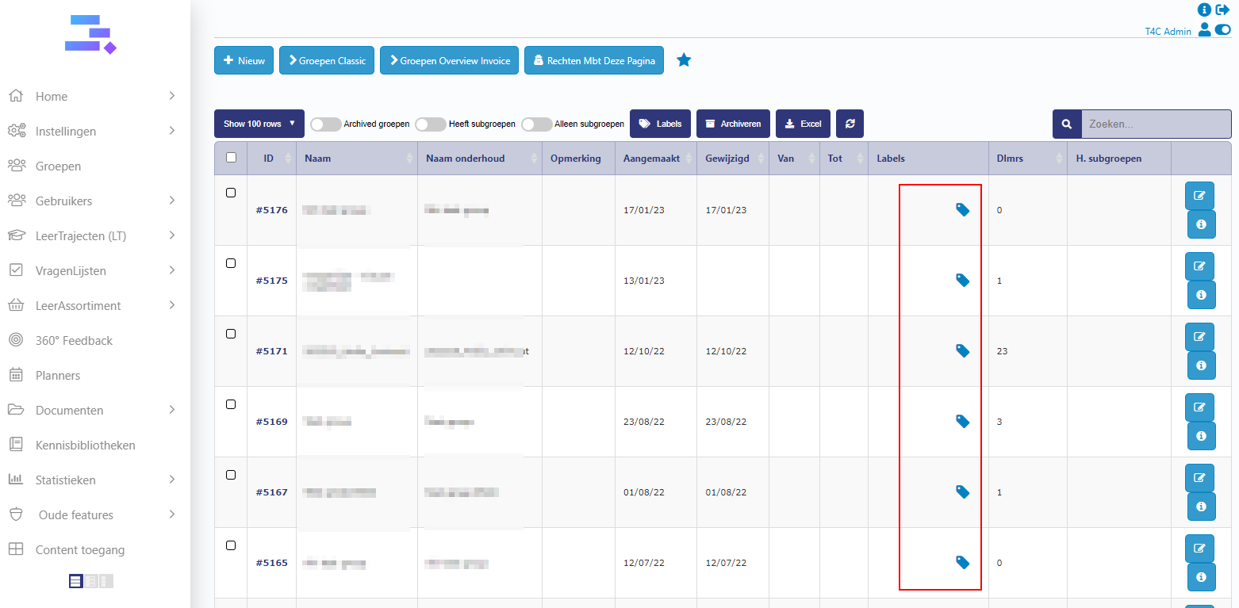
Task: Open info icon for group #5171
Action: (1201, 365)
